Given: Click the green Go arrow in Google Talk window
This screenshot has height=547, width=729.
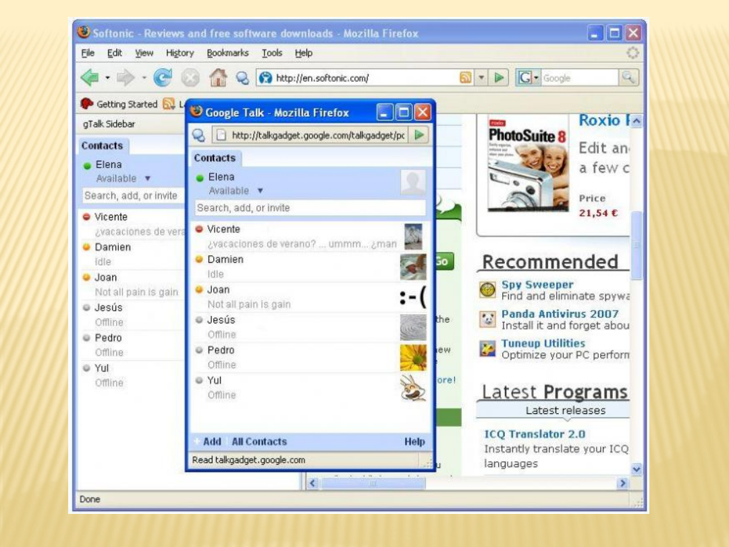Looking at the screenshot, I should [x=419, y=134].
